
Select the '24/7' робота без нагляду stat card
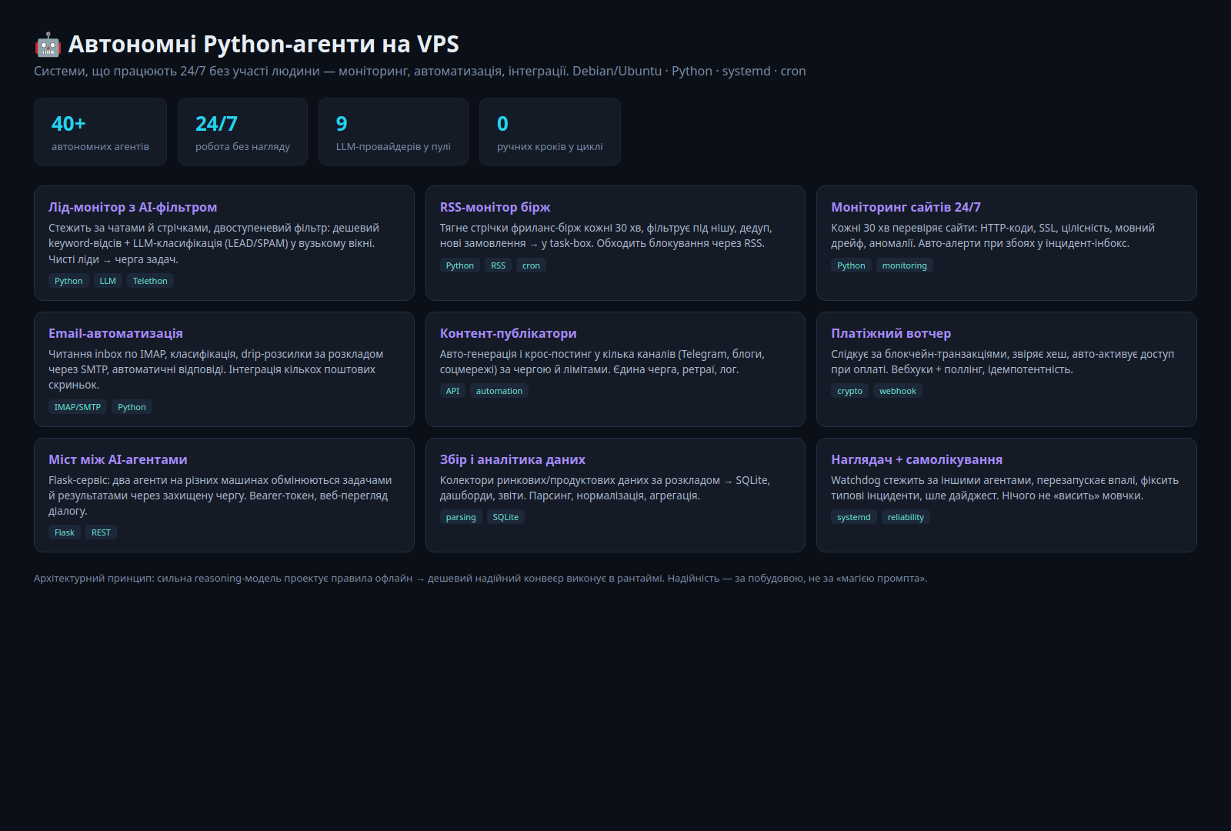pyautogui.click(x=242, y=132)
